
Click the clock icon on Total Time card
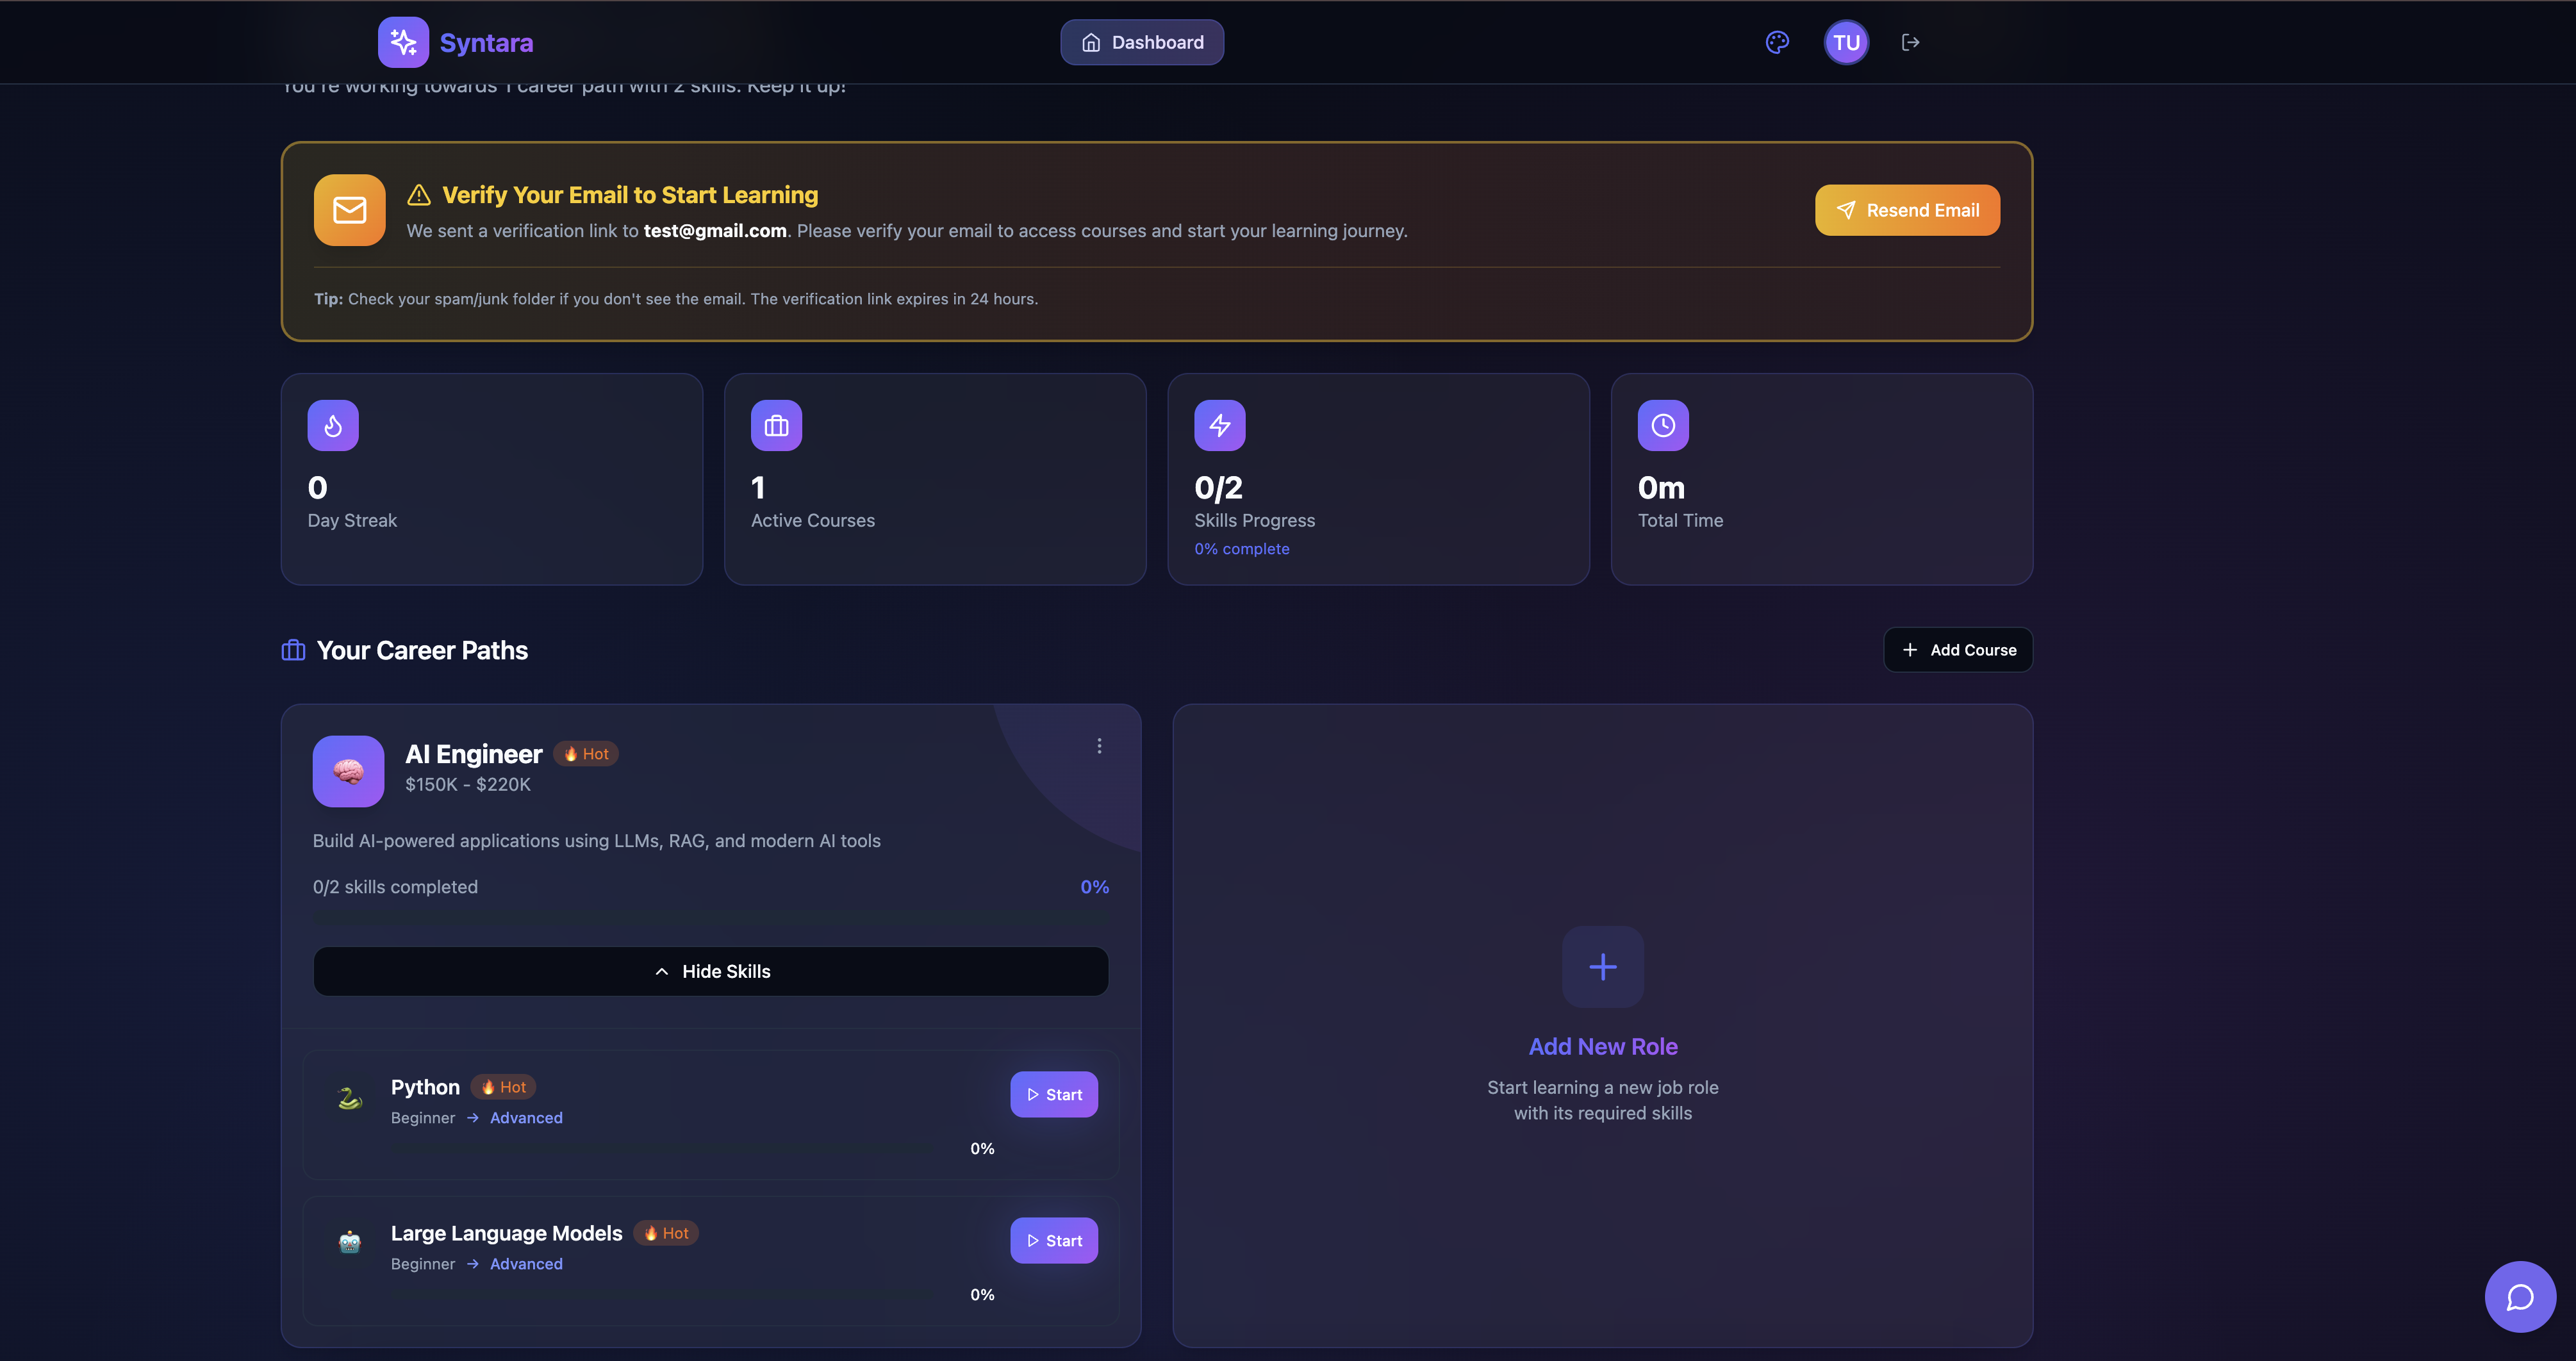coord(1663,425)
